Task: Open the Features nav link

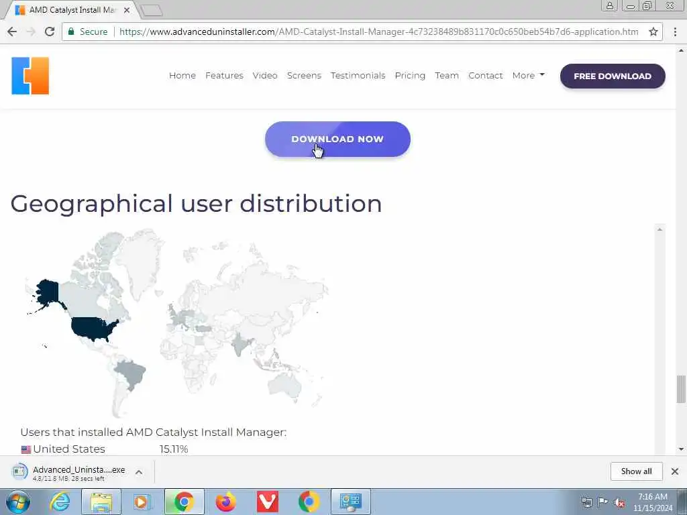Action: coord(224,75)
